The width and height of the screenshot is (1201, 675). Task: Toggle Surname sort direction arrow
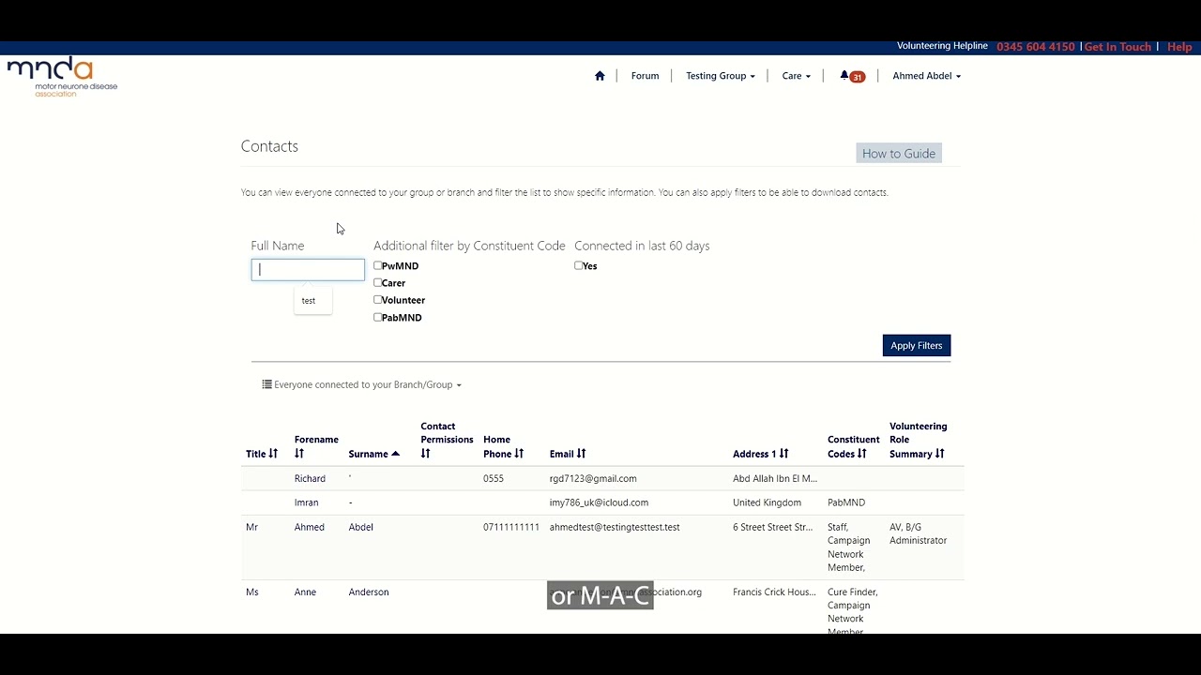pos(396,454)
